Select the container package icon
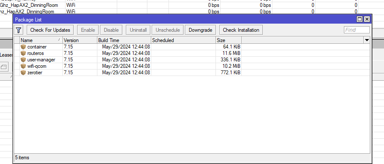This screenshot has height=164, width=384. (23, 47)
